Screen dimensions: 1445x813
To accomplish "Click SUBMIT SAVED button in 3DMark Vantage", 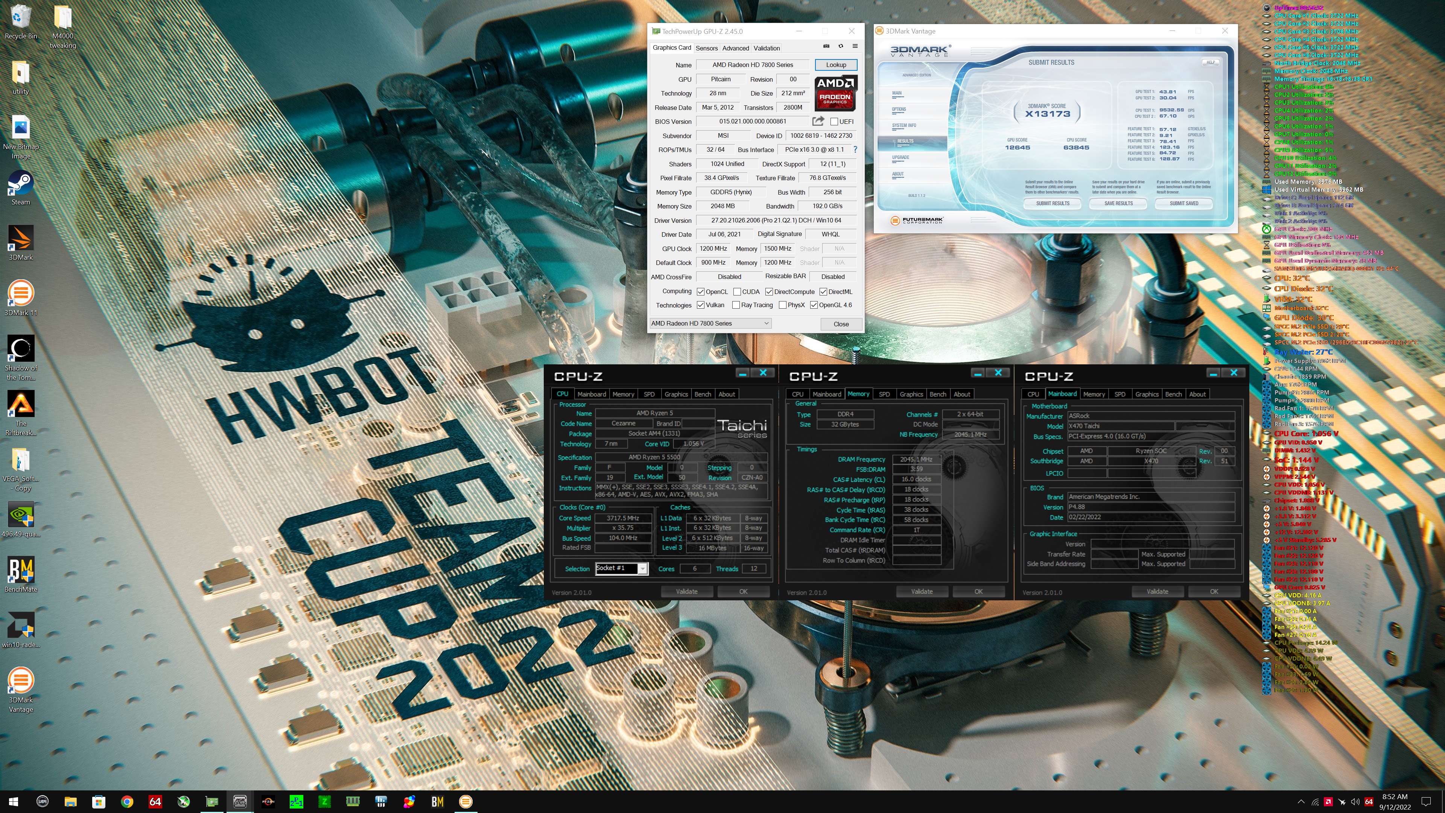I will coord(1184,204).
